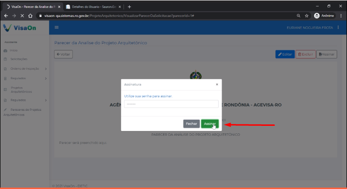This screenshot has height=189, width=347.
Task: Click the VisaOn logo
Action: tap(20, 28)
